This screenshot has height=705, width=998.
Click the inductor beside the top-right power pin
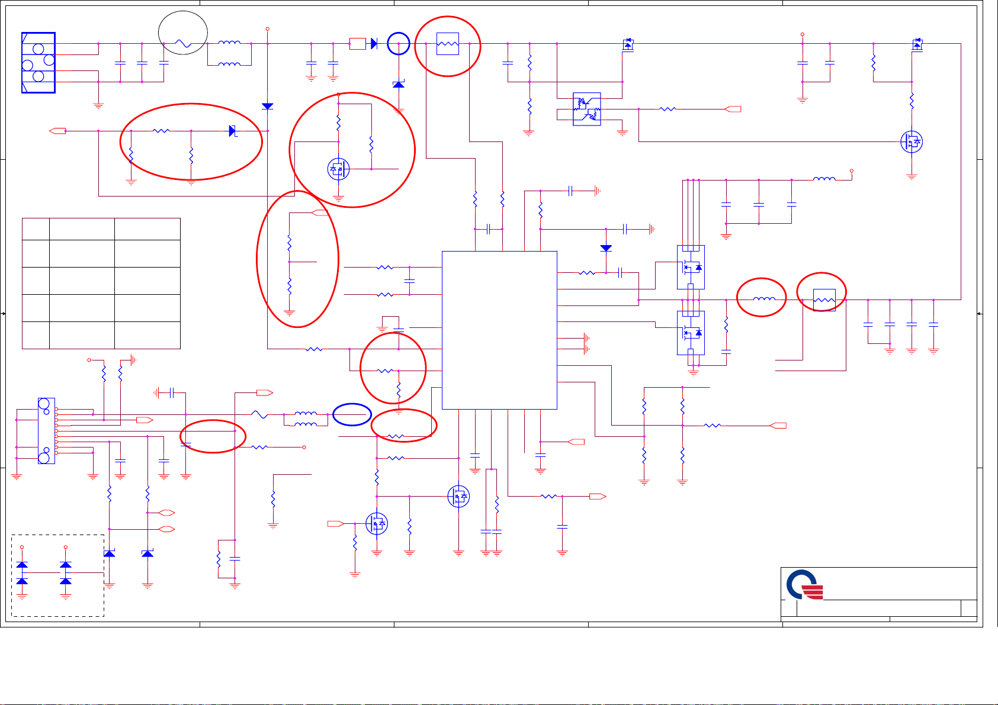click(x=824, y=179)
